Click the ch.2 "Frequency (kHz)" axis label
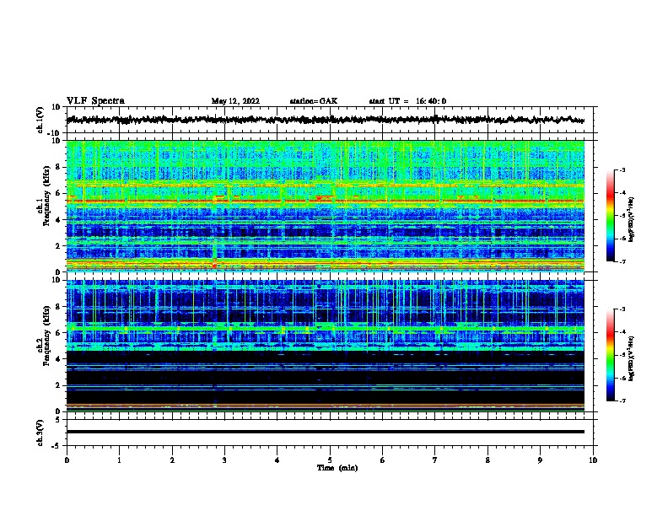This screenshot has width=668, height=516. pos(46,336)
